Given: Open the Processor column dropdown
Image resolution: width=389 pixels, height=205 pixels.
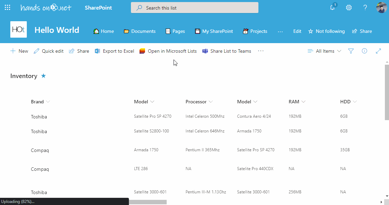Looking at the screenshot, I should pyautogui.click(x=211, y=102).
